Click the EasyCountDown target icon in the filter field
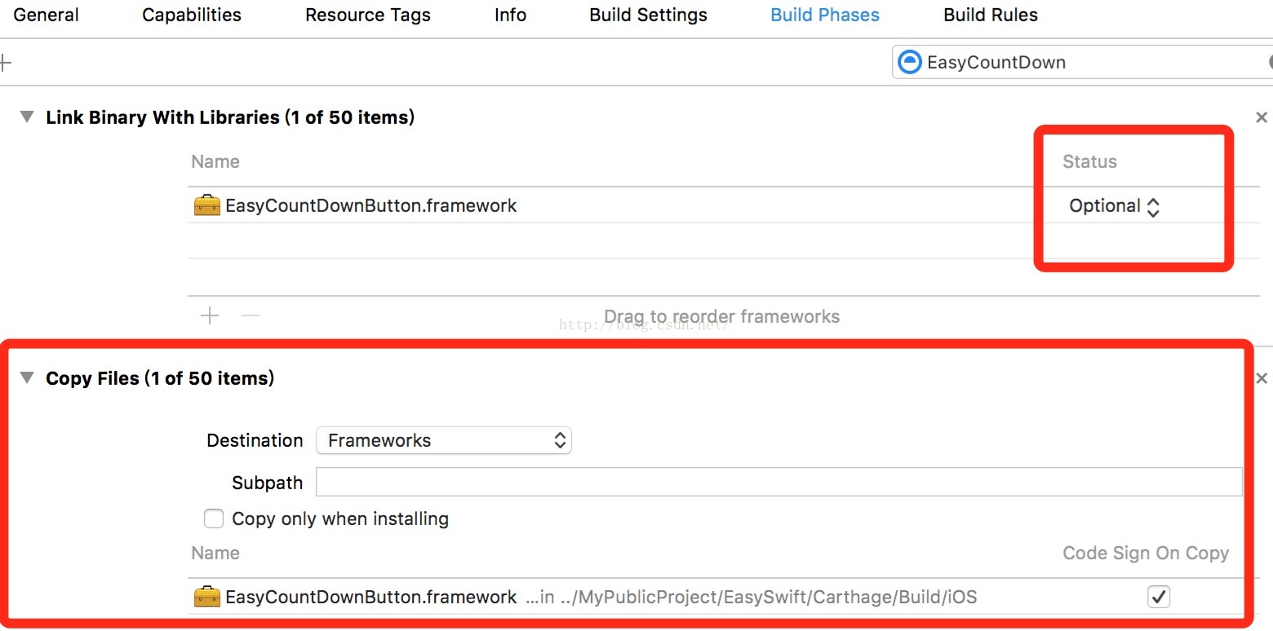The height and width of the screenshot is (631, 1273). click(x=909, y=63)
